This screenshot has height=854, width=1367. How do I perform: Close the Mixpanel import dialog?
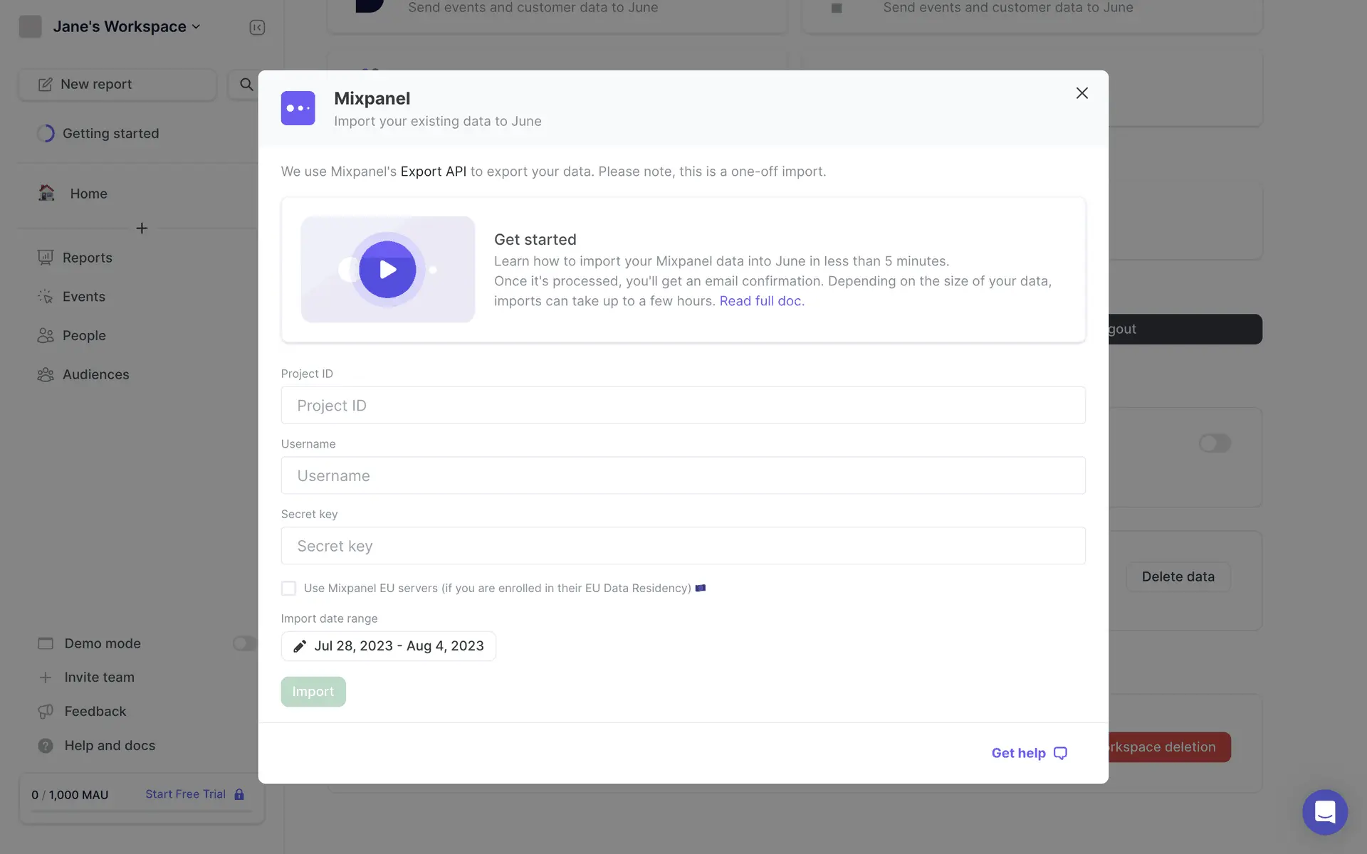[1081, 93]
